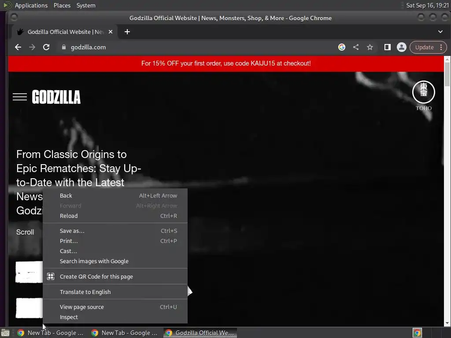
Task: Expand the tab search chevron
Action: click(440, 32)
